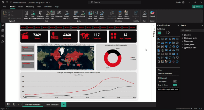Click the Add data fields here well
Screen dimensions: 204x110
pos(168,74)
